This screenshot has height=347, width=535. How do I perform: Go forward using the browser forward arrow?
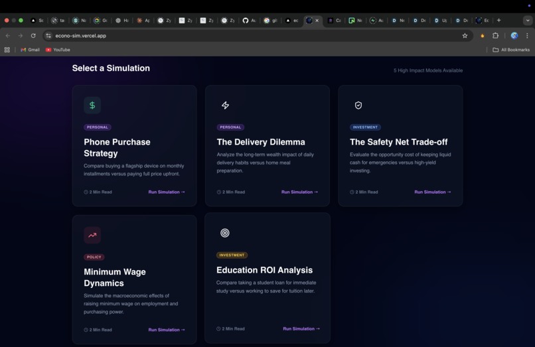21,35
